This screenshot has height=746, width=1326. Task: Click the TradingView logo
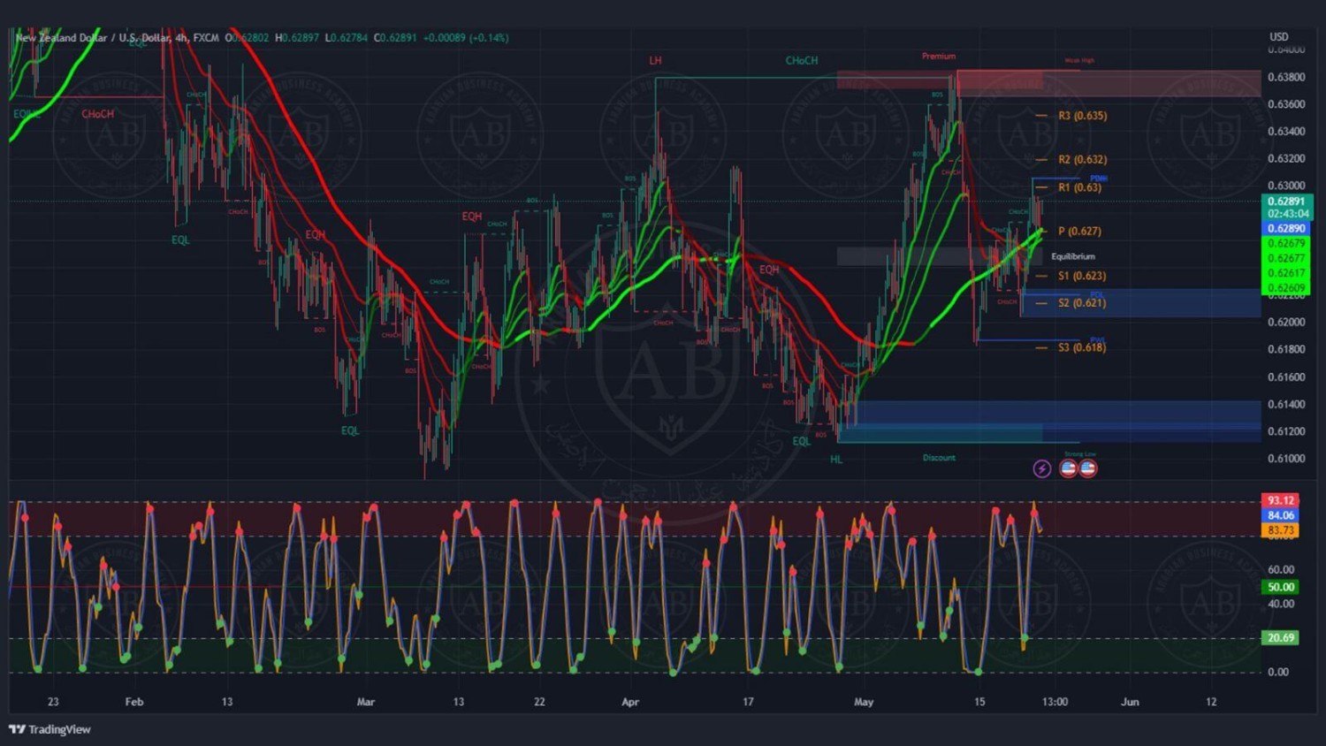(50, 729)
